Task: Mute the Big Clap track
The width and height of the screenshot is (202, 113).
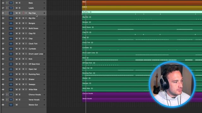Action: click(x=17, y=13)
